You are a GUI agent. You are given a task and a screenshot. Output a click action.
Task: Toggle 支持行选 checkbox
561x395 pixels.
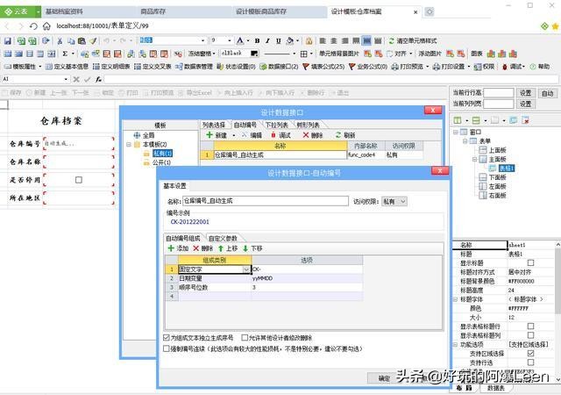pyautogui.click(x=530, y=363)
